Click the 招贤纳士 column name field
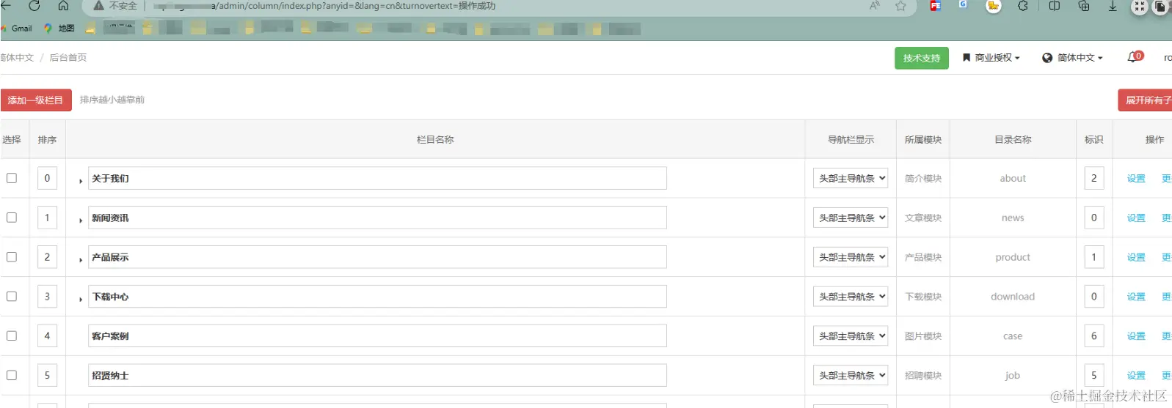1172x408 pixels. point(377,375)
